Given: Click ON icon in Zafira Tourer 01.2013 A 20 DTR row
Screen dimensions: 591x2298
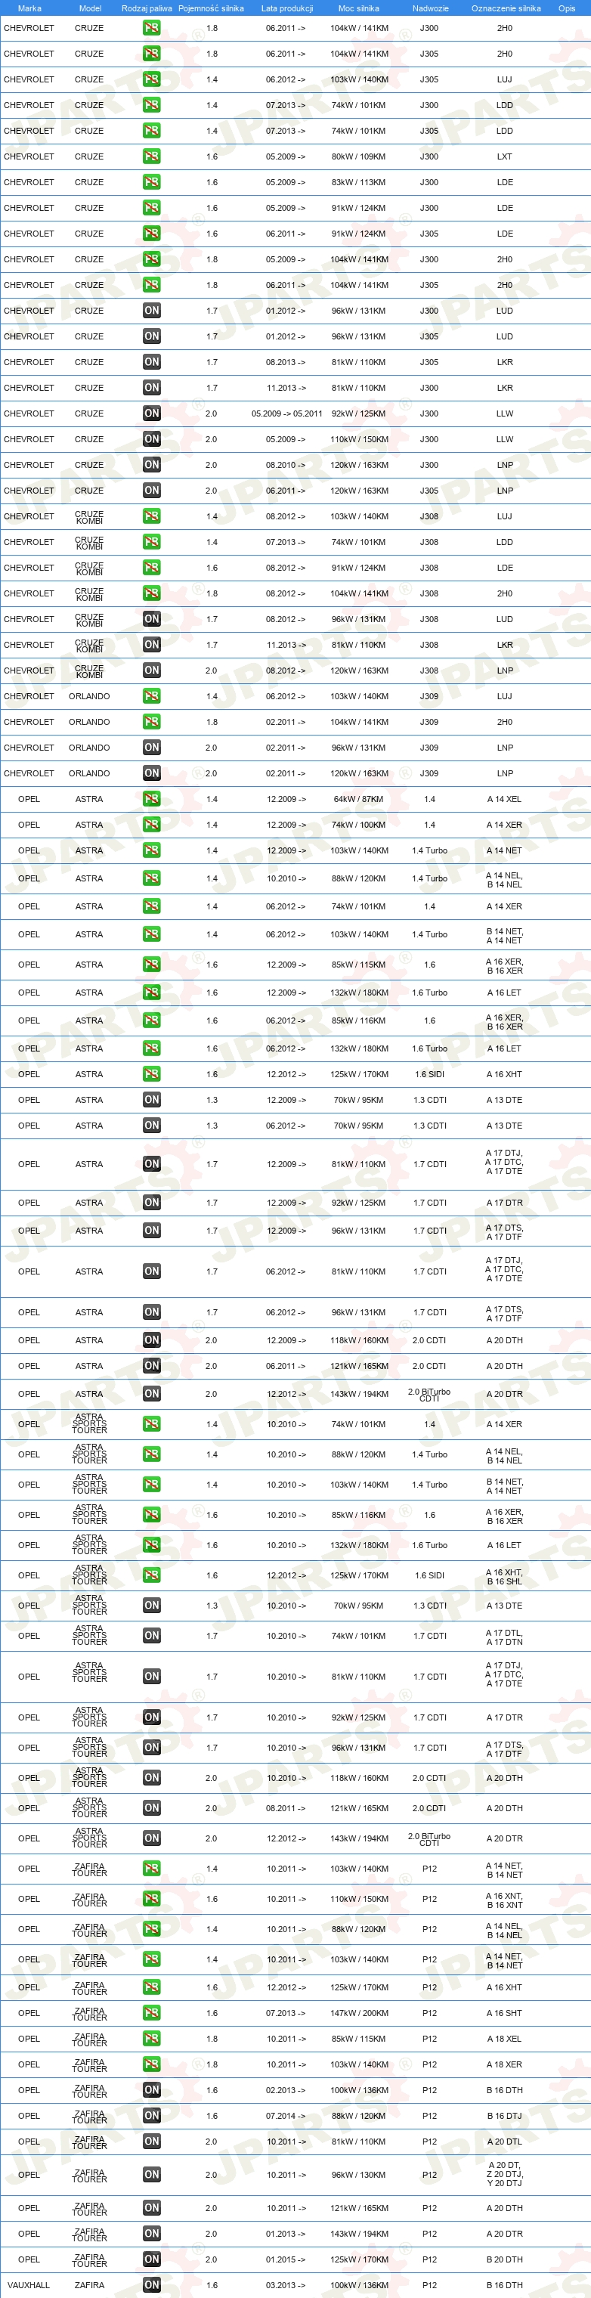Looking at the screenshot, I should [x=152, y=2233].
